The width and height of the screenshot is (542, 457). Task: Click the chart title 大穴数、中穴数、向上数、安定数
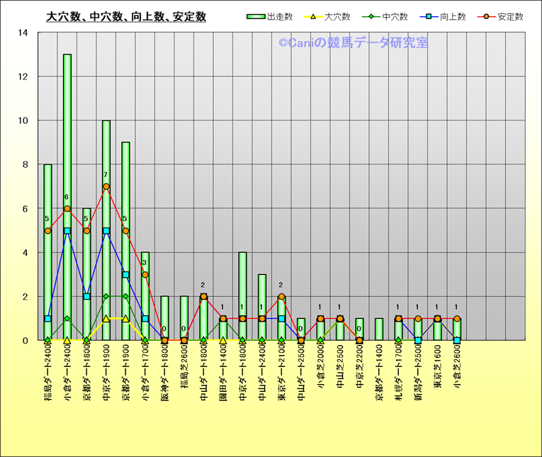pyautogui.click(x=126, y=17)
